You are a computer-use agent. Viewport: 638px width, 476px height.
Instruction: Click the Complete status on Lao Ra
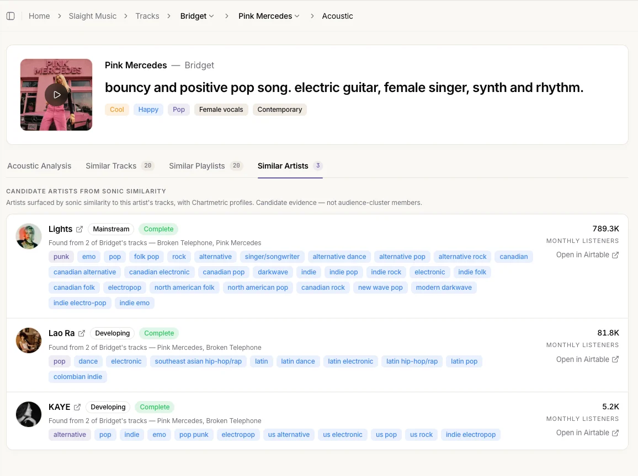click(159, 333)
